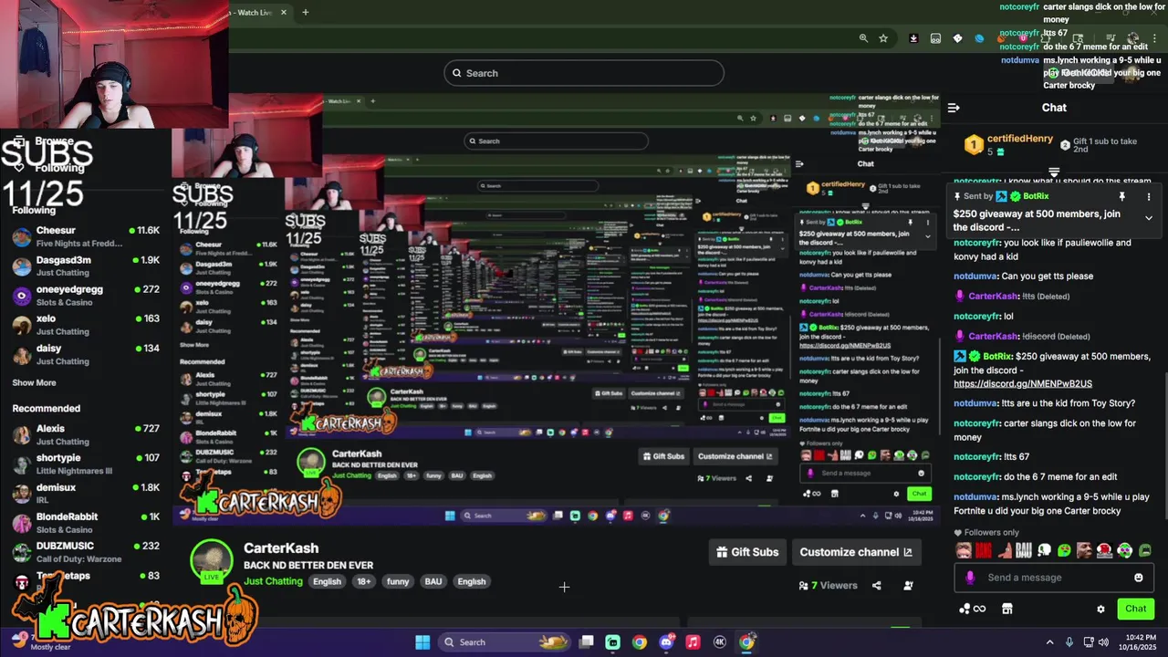The width and height of the screenshot is (1168, 657).
Task: Open the 4K downloader taskbar icon
Action: tap(720, 642)
